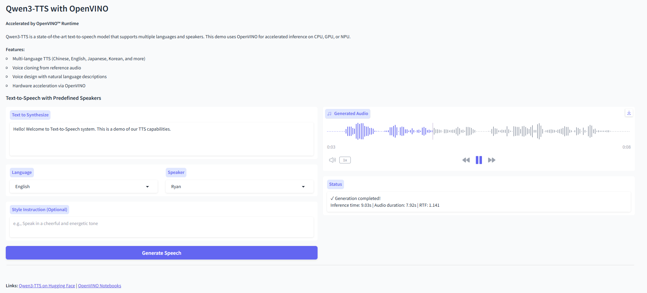Click the Generate Speech button

click(162, 253)
